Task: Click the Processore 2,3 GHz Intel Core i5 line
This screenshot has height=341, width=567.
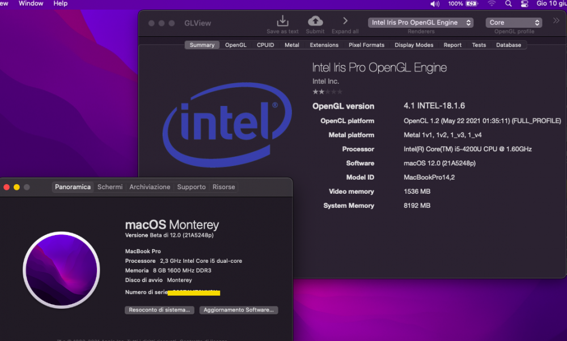Action: [x=184, y=261]
